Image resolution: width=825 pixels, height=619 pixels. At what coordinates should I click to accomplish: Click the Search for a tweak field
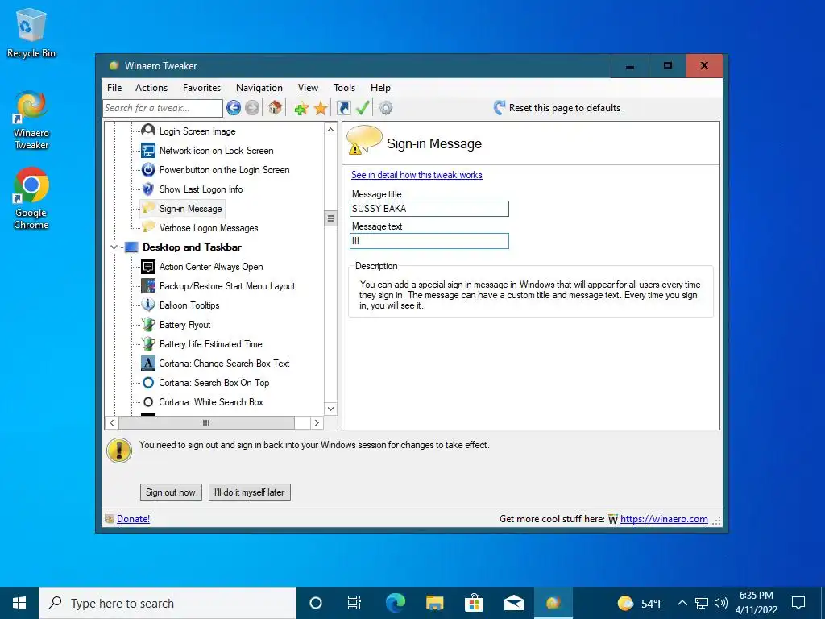[x=163, y=108]
